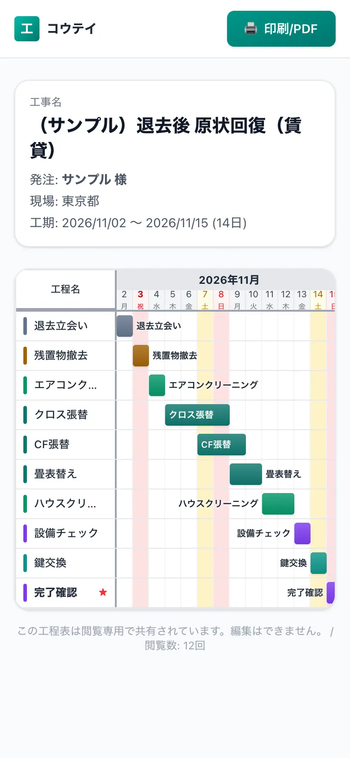Click the 印刷/PDF button

(x=281, y=29)
